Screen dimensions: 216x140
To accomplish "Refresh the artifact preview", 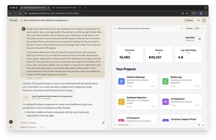I will pyautogui.click(x=182, y=28).
